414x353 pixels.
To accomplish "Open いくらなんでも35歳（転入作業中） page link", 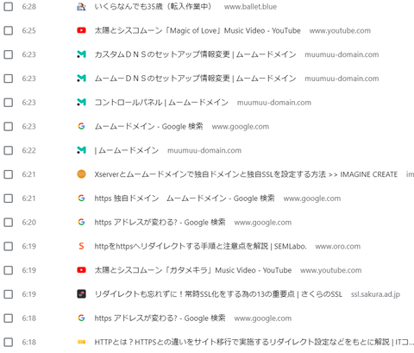I will point(154,6).
